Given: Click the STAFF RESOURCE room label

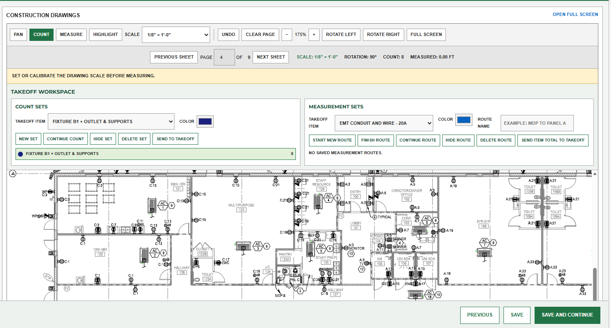Looking at the screenshot, I should pos(322,182).
